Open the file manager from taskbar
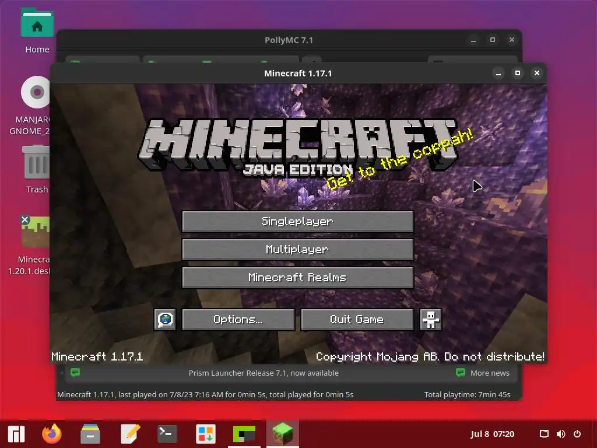 pos(90,434)
